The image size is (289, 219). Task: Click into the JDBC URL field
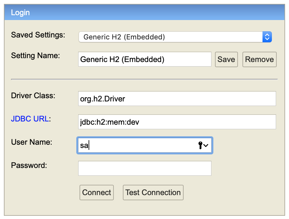(177, 122)
